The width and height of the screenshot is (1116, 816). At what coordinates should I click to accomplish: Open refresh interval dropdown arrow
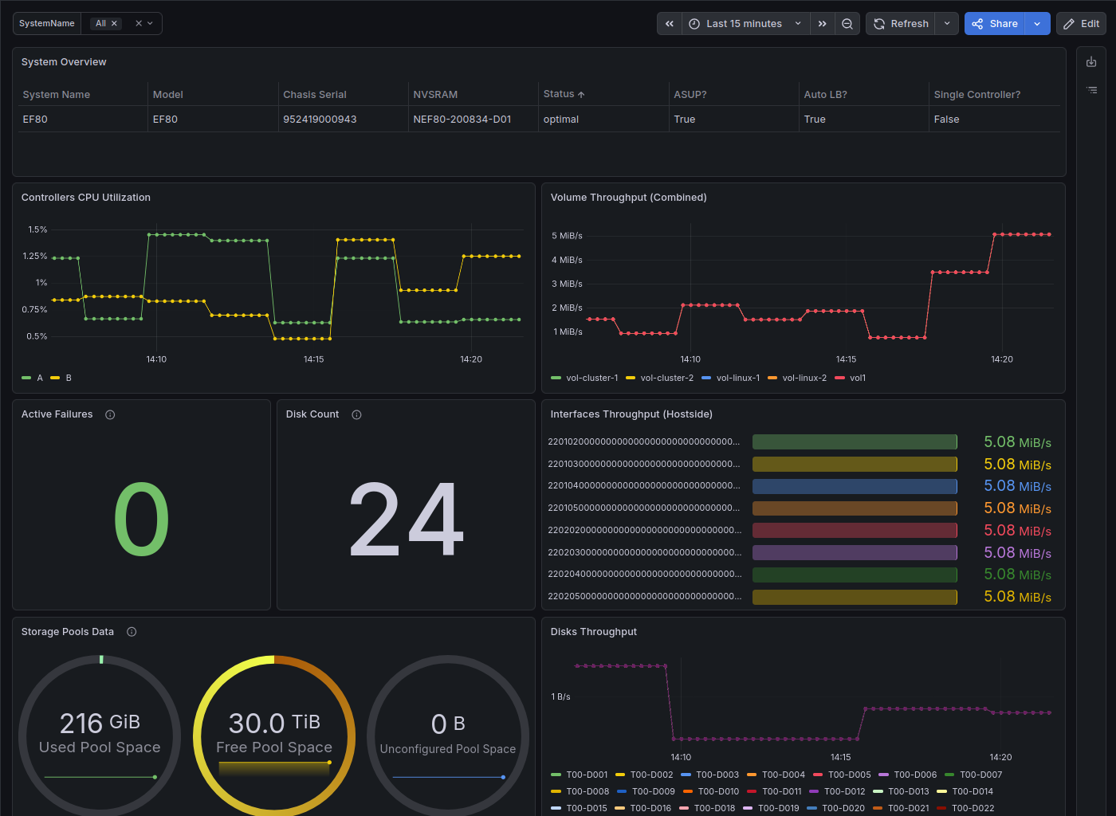tap(947, 24)
